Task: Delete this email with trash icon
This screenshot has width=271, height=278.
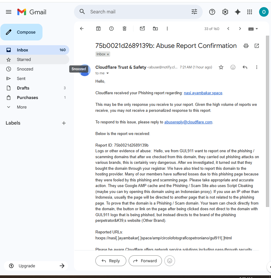Action: [125, 29]
